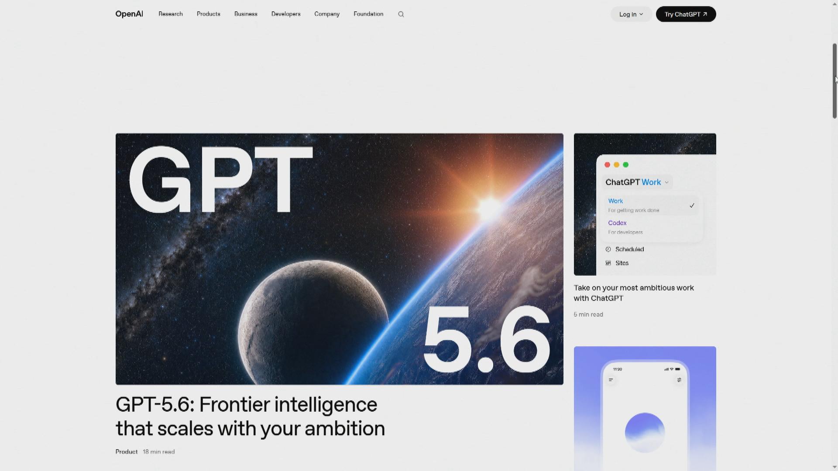
Task: Click the OpenAI logo in the header
Action: tap(129, 14)
